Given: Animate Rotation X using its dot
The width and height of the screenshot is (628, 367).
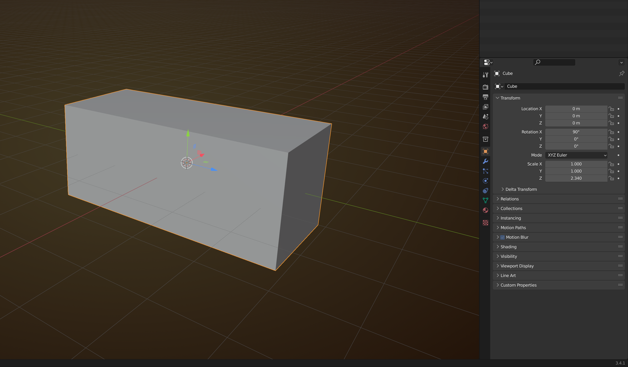Looking at the screenshot, I should pos(618,132).
